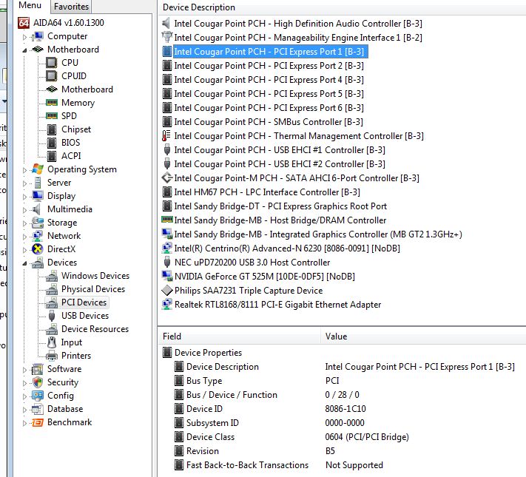Collapse the Motherboard tree node
Viewport: 526px width, 477px height.
24,50
